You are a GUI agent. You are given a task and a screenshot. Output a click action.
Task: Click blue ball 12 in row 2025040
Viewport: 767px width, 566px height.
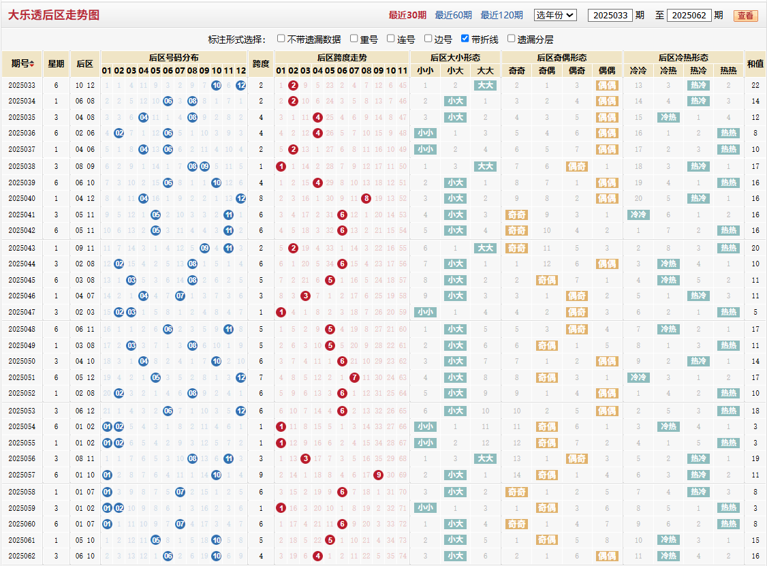coord(240,199)
